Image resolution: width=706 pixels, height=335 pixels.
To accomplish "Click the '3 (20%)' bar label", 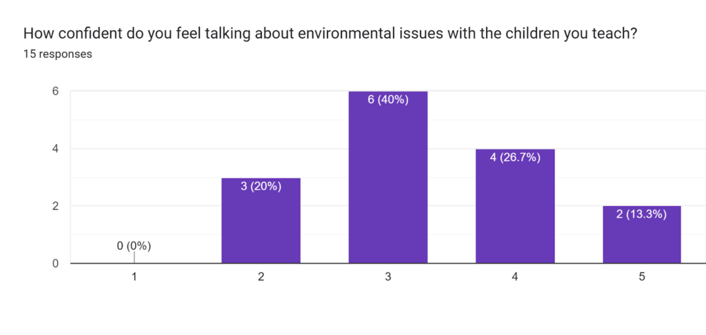I will click(x=261, y=185).
